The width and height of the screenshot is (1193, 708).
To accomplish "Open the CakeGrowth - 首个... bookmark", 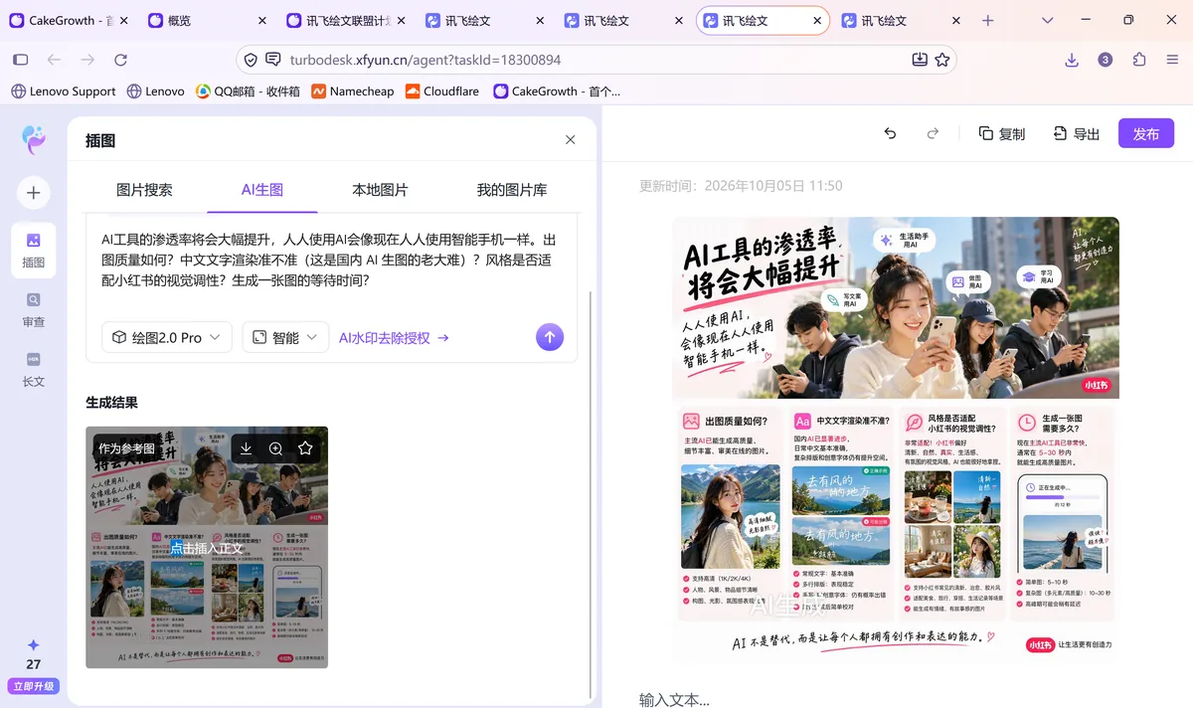I will [556, 90].
